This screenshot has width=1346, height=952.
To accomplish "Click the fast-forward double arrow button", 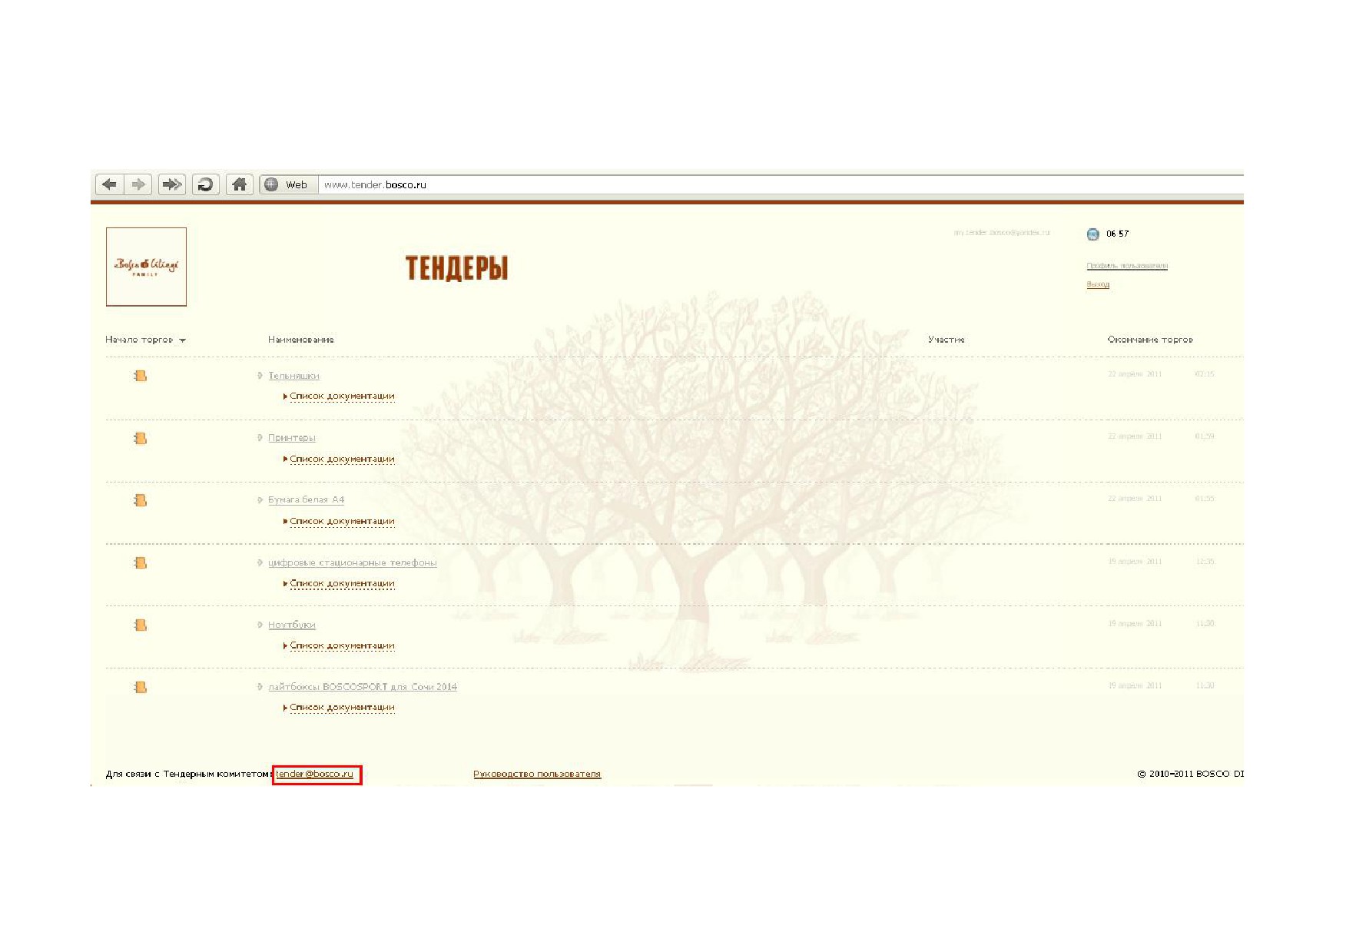I will point(172,184).
